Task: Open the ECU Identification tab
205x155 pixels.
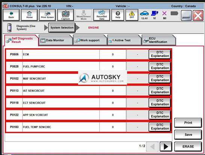Action: click(x=158, y=40)
